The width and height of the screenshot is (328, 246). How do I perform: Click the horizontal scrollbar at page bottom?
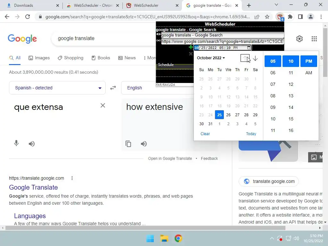coord(145,228)
